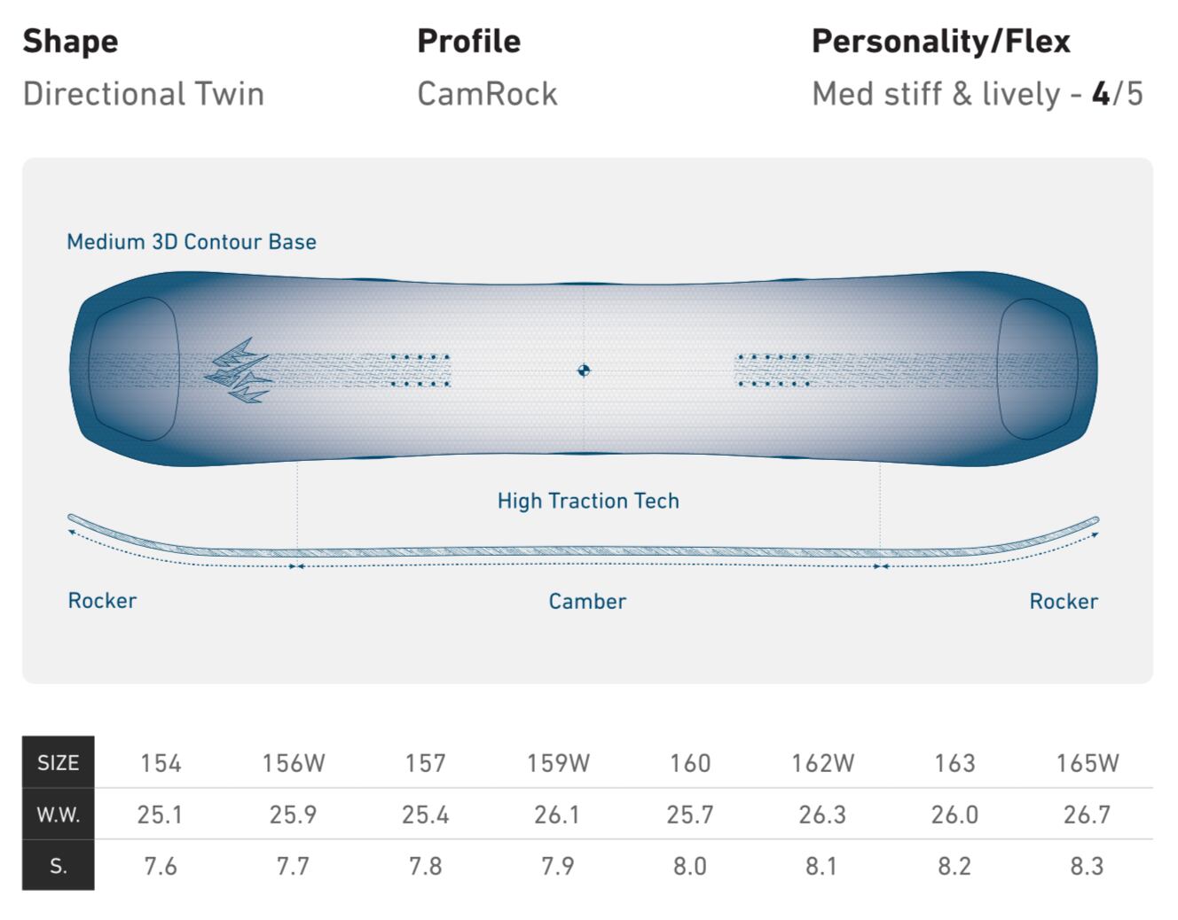Click the Medium 3D Contour Base label

192,242
